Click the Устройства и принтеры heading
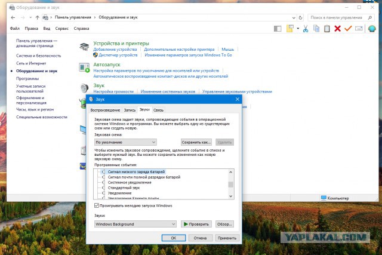 tap(121, 44)
